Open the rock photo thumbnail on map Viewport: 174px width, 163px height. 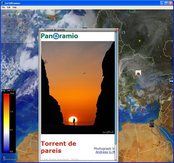(x=138, y=73)
